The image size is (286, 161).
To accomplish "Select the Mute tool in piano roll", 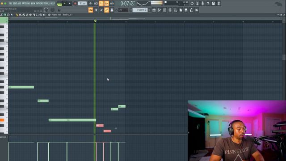I will coord(30,15).
